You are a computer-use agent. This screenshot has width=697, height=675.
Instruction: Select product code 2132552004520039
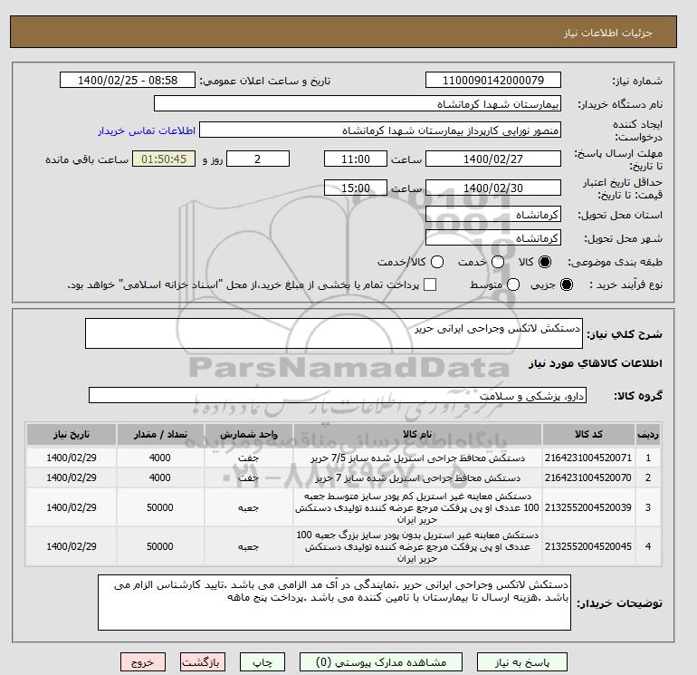(x=588, y=507)
